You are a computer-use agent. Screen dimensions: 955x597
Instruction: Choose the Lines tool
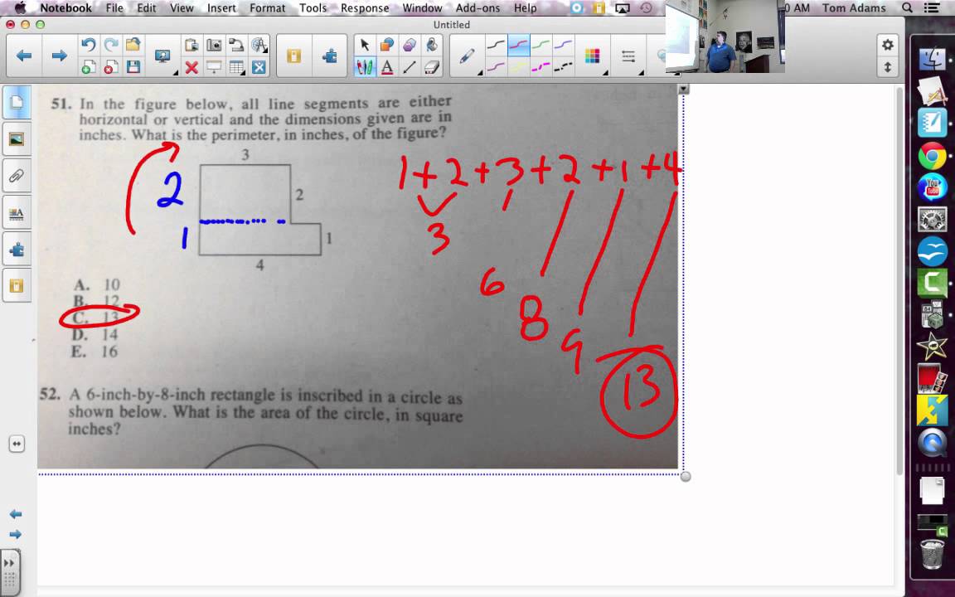(410, 67)
